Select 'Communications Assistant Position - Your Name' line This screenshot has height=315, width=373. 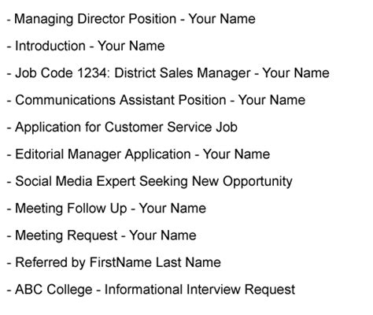tap(156, 100)
